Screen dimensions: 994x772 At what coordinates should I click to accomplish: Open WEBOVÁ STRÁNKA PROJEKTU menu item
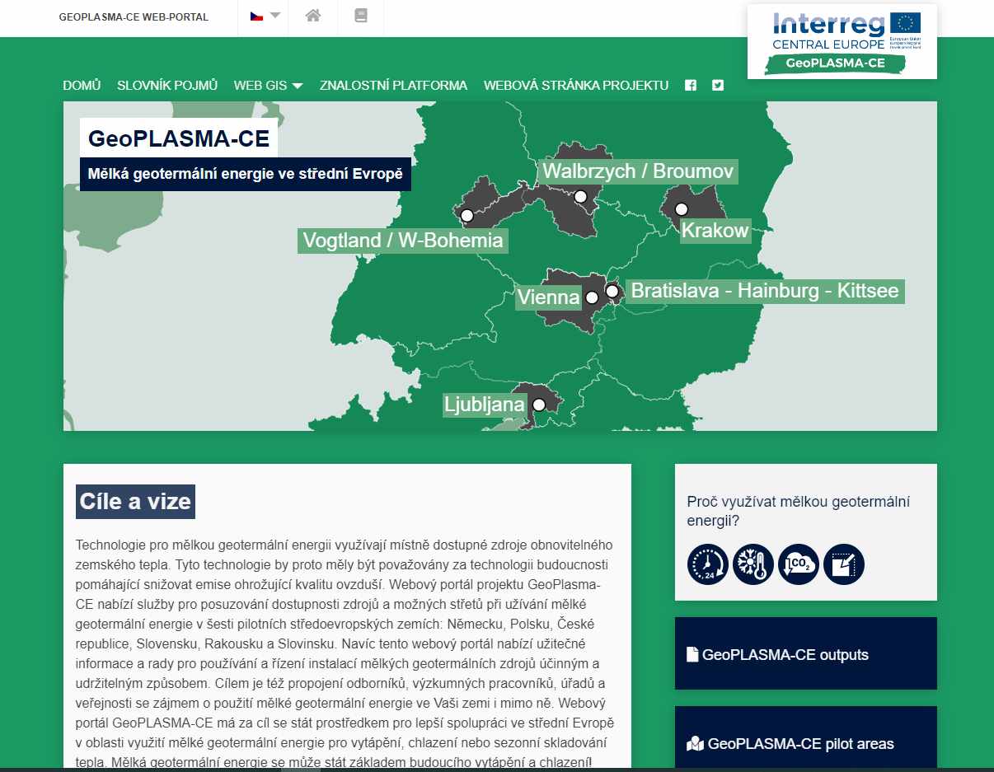576,85
